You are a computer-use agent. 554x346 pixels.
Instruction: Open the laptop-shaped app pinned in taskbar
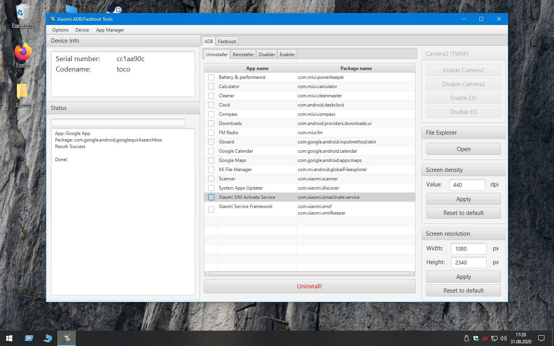click(48, 338)
